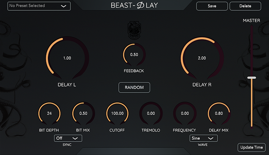The height and width of the screenshot is (155, 269).
Task: Click the BIT DEPTH label
Action: pos(49,130)
